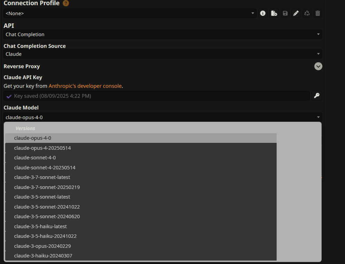Viewport: 345px width, 264px height.
Task: Choose claude-3-5-haiku-latest model
Action: point(141,226)
